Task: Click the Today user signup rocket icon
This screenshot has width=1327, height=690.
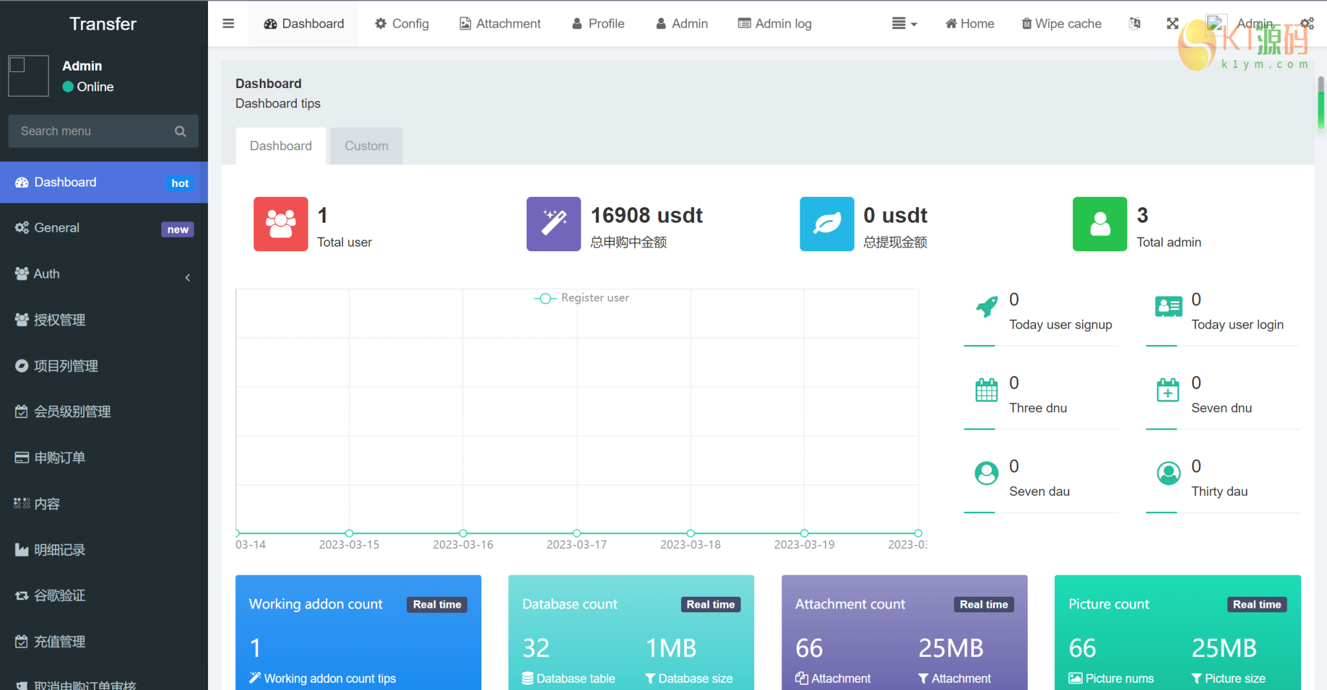Action: tap(986, 306)
